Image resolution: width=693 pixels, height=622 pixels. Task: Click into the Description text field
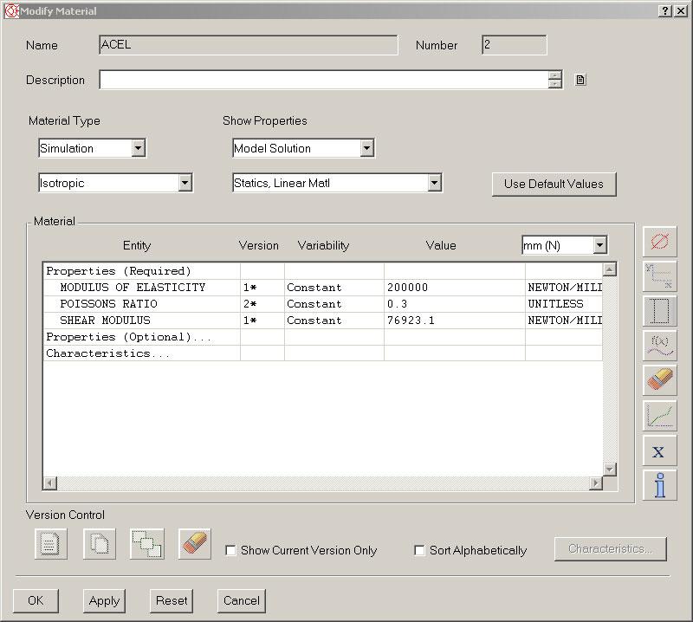click(323, 80)
